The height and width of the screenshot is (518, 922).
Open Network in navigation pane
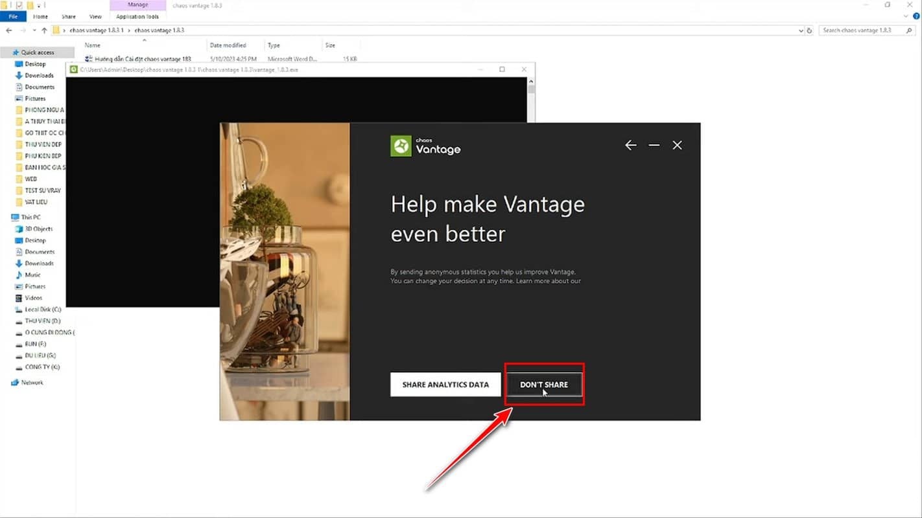(32, 383)
